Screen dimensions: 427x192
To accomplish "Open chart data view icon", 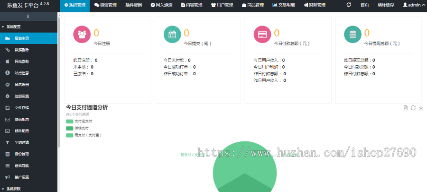I will (406, 108).
